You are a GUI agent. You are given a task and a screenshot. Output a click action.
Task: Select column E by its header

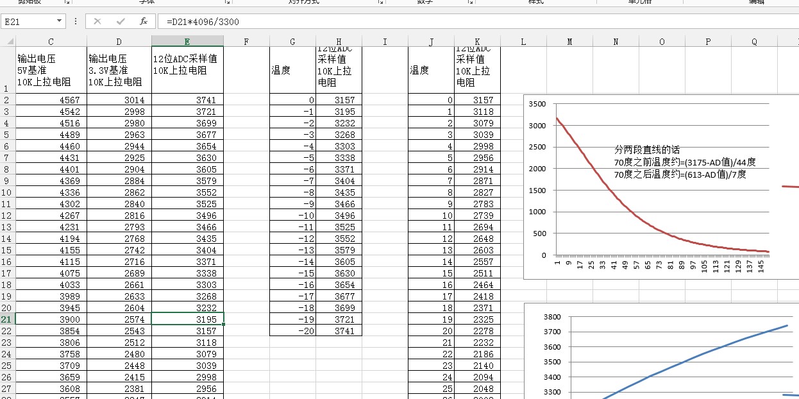[187, 42]
